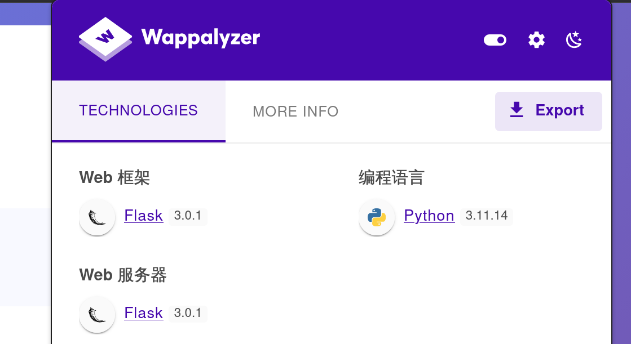Click the 3.0.1 badge under Web 服务器
631x344 pixels.
click(188, 313)
